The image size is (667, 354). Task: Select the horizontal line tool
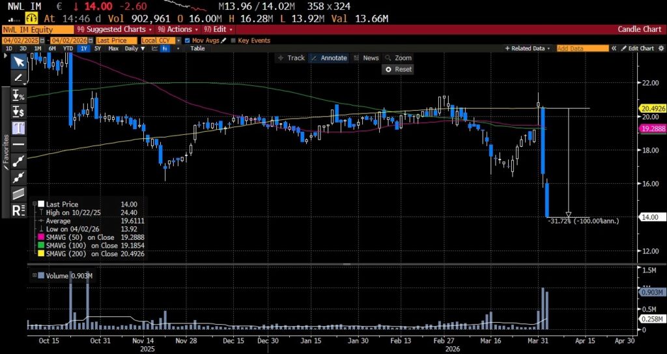(19, 143)
